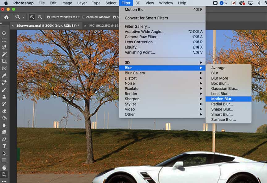Screen dimensions: 267x183
Task: Click the Home icon in options bar
Action: (x=6, y=17)
